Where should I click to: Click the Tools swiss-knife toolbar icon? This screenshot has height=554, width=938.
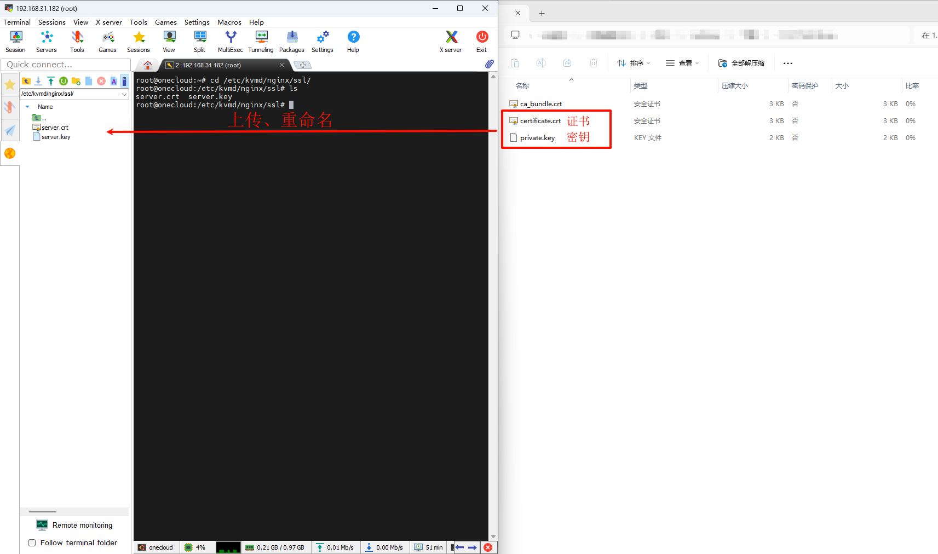click(77, 42)
